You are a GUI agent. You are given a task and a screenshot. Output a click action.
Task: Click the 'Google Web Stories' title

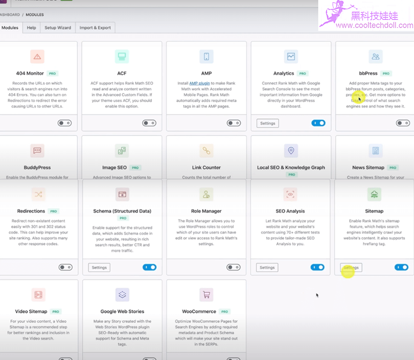point(122,311)
